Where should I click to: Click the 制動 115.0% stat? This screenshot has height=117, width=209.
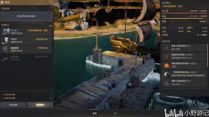(x=197, y=31)
